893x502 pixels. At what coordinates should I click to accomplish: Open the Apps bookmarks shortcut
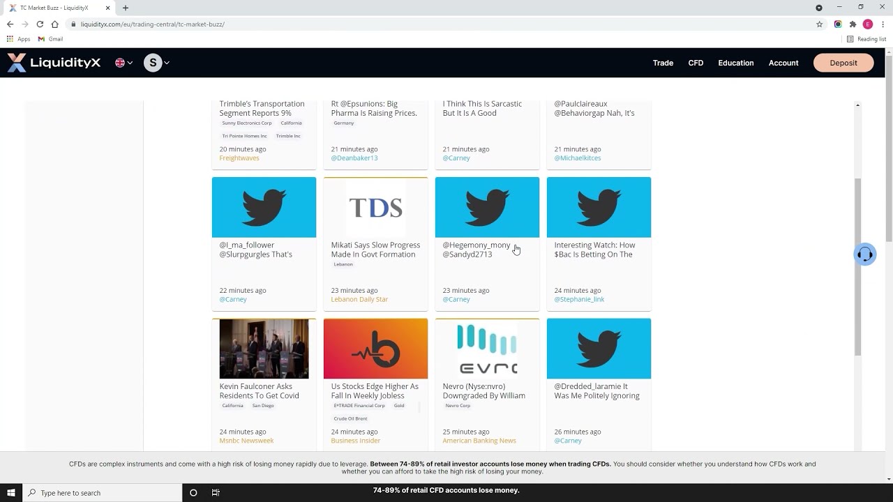pyautogui.click(x=19, y=39)
